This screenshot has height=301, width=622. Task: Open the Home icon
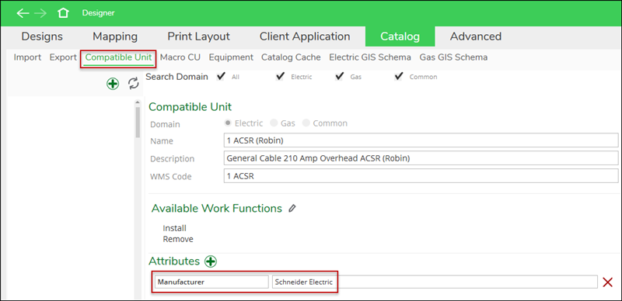click(x=63, y=13)
